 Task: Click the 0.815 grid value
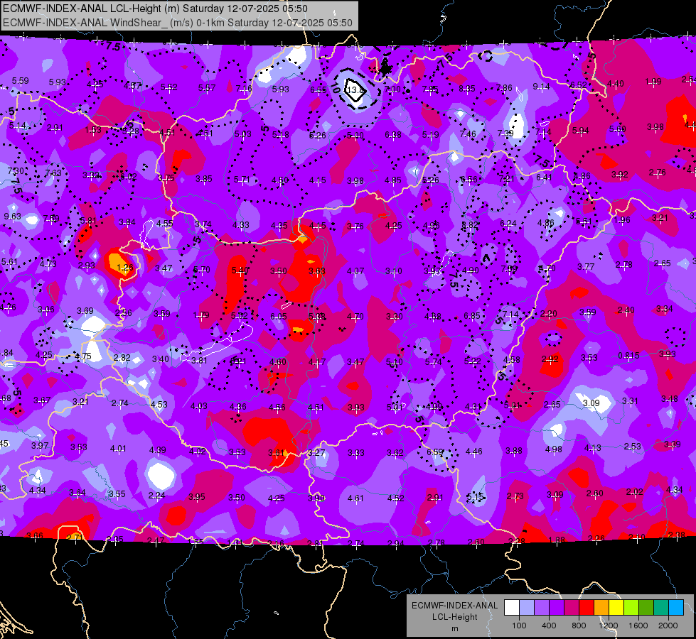[x=628, y=356]
